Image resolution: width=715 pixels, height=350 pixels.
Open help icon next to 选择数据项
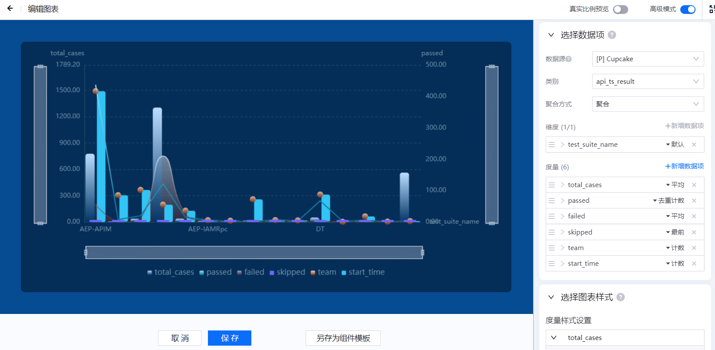point(612,35)
